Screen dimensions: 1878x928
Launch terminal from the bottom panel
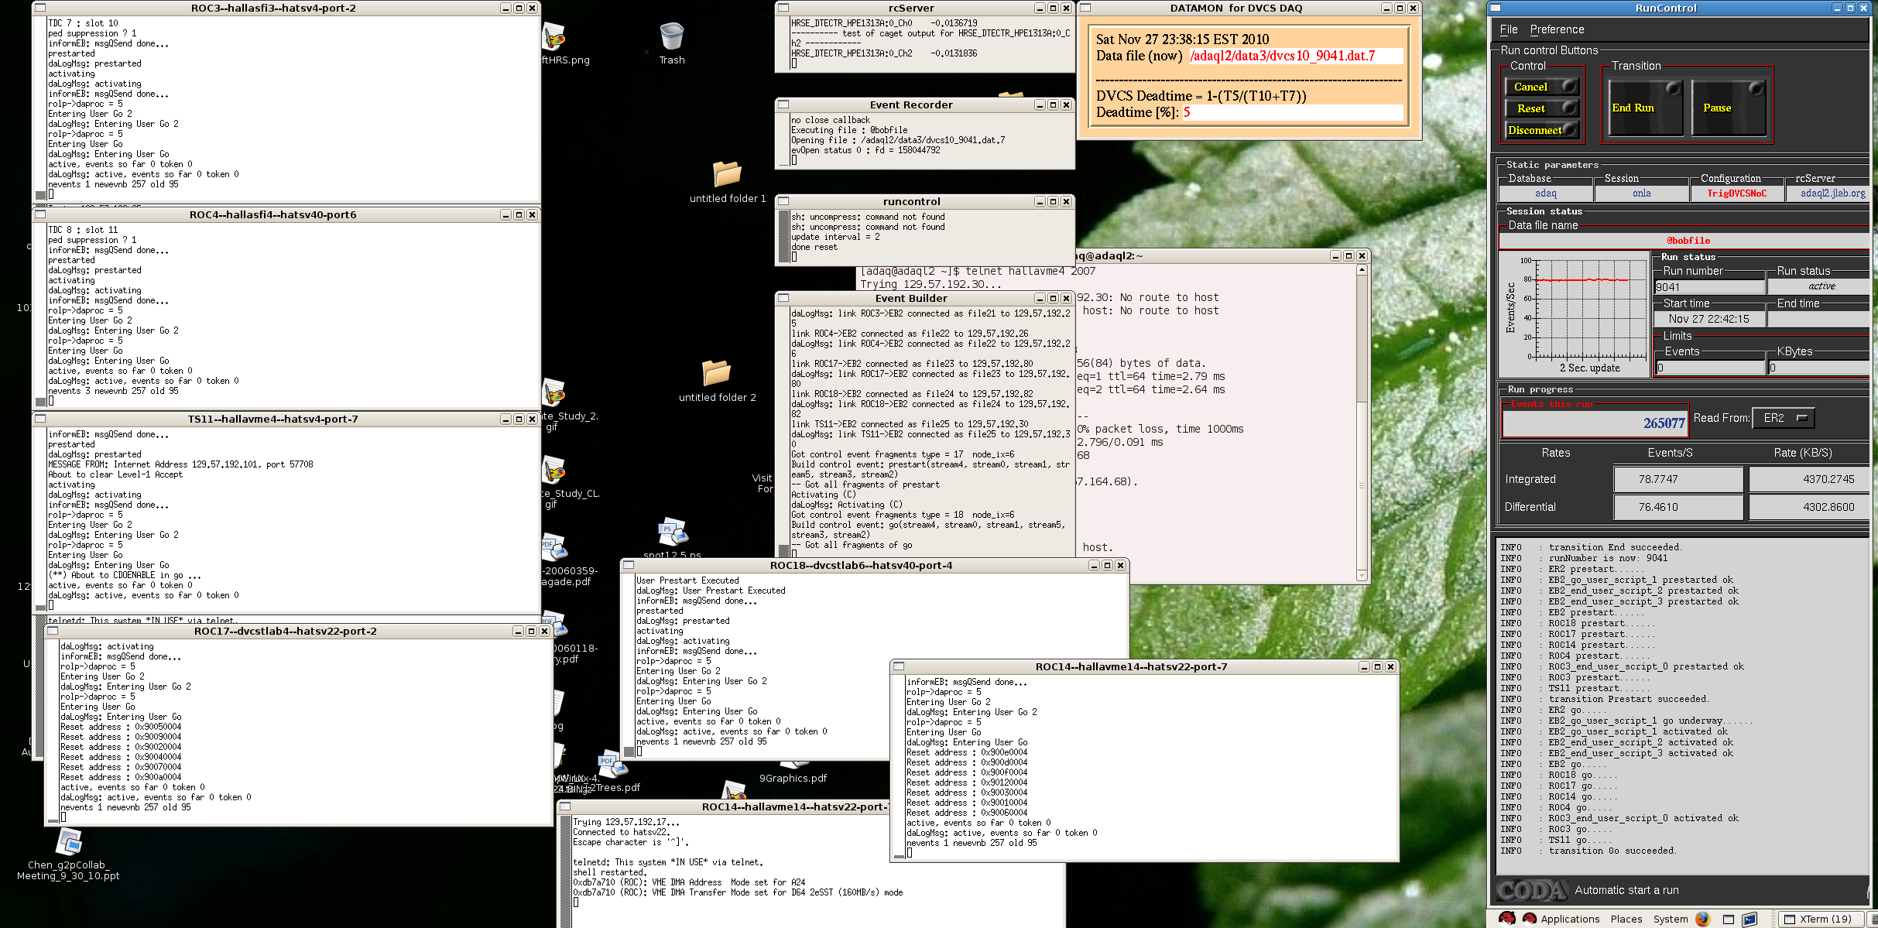tap(1749, 919)
